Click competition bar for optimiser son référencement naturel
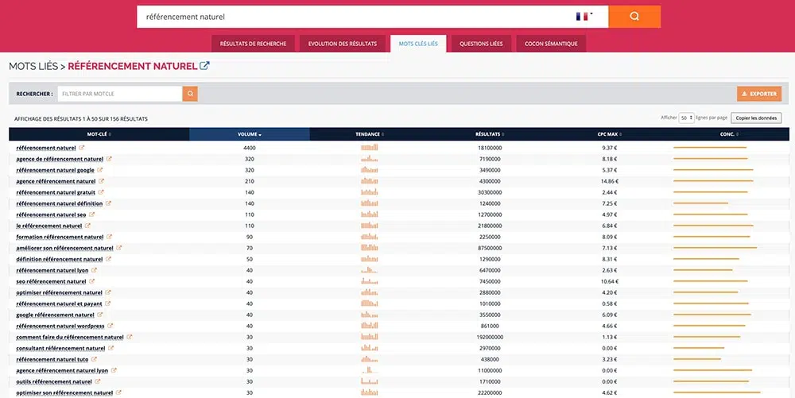Image resolution: width=795 pixels, height=398 pixels. coord(717,392)
